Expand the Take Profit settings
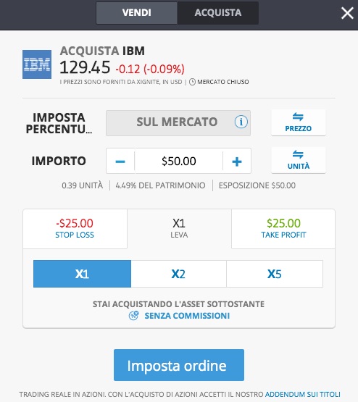This screenshot has width=358, height=402. click(x=283, y=229)
